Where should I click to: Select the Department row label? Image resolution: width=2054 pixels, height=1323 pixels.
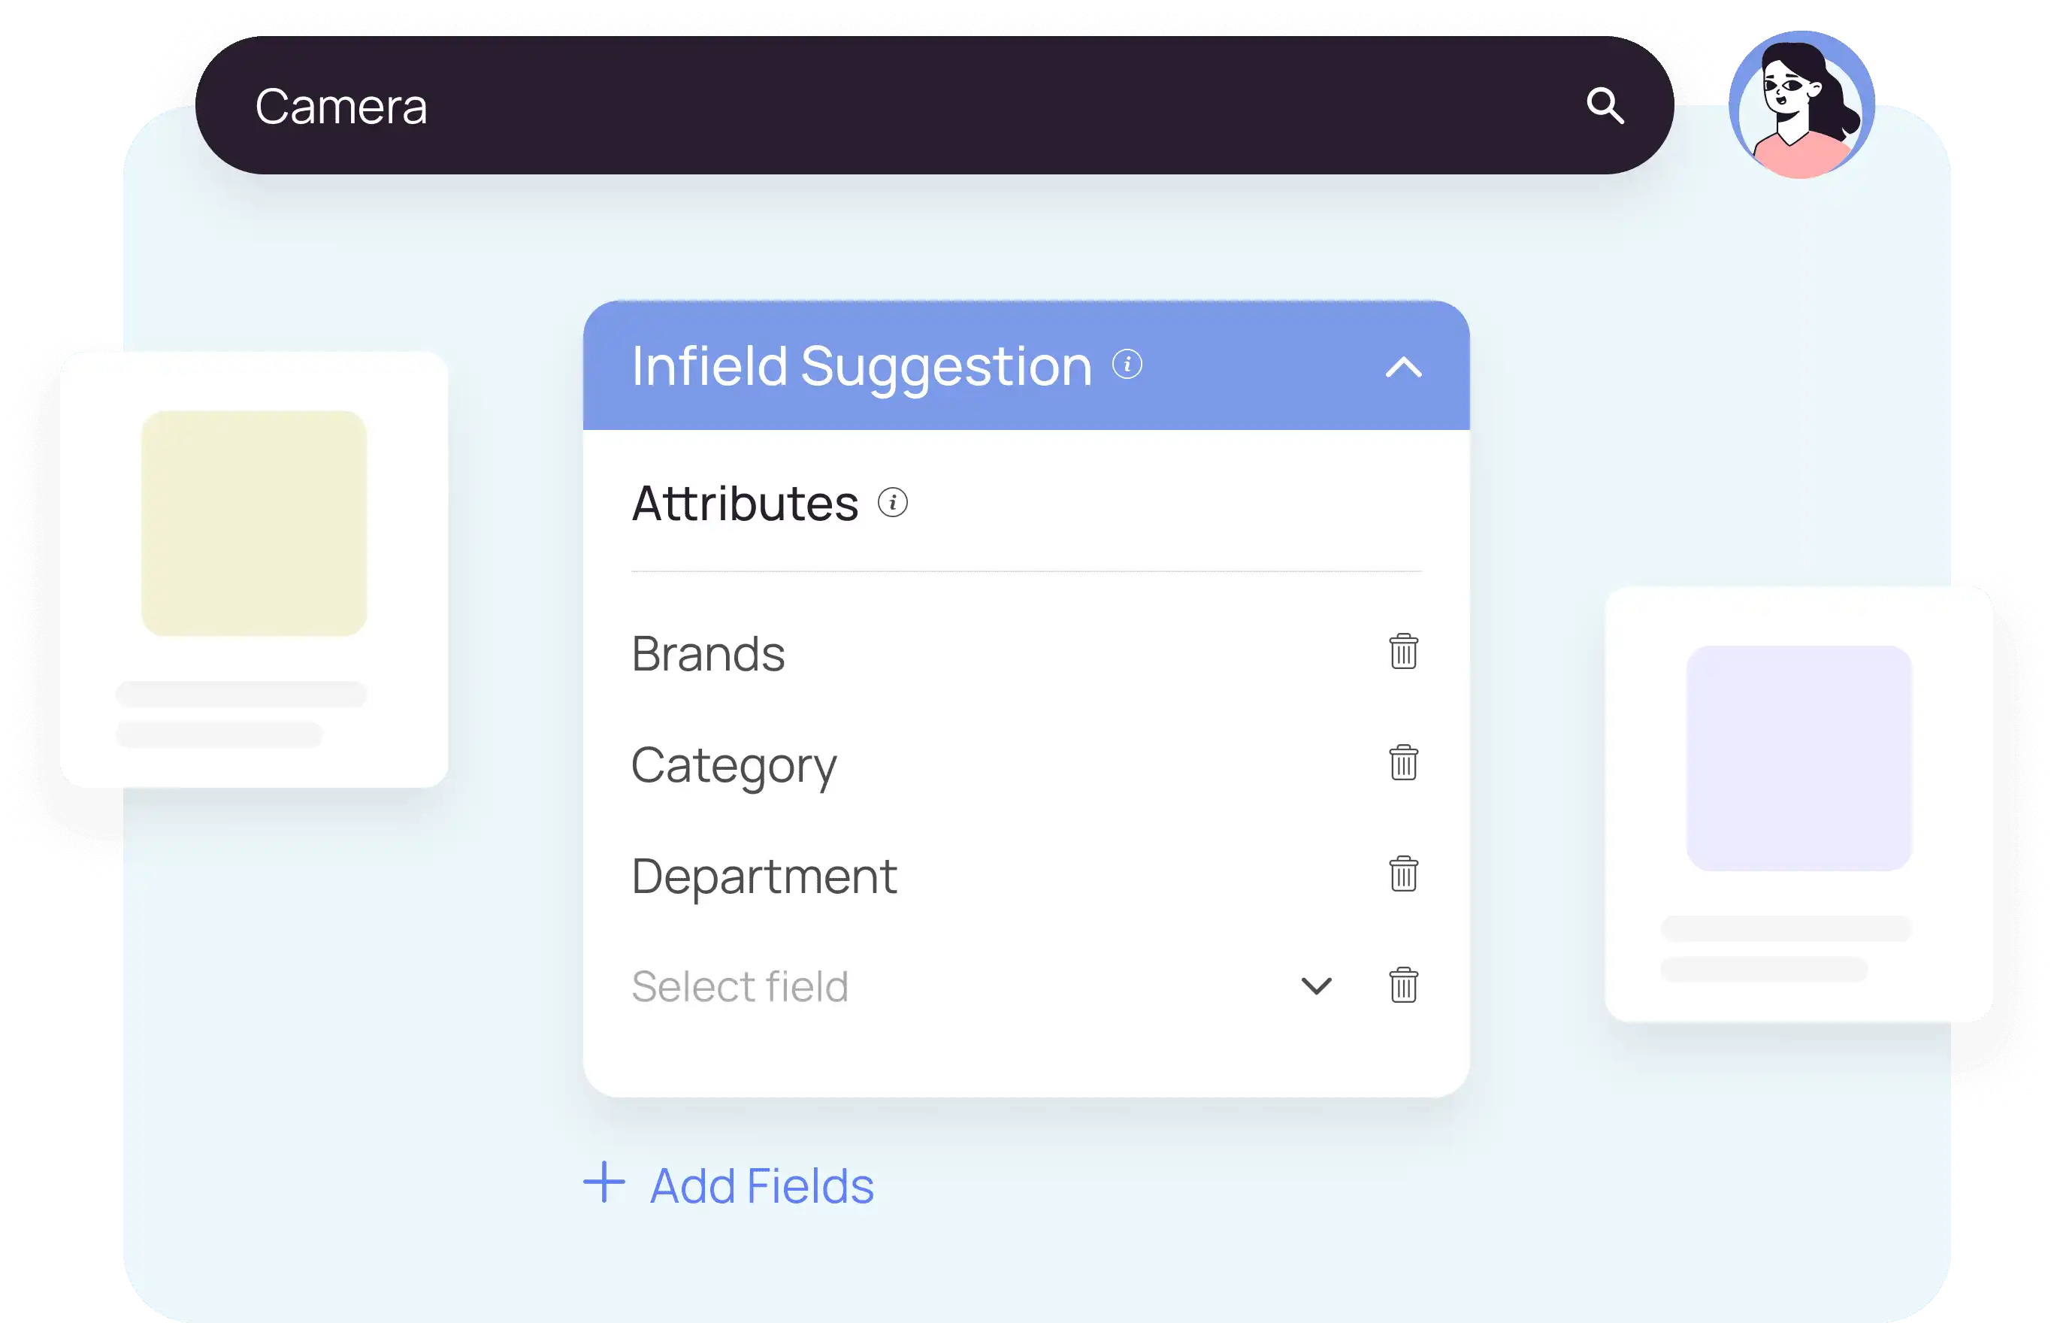click(764, 876)
